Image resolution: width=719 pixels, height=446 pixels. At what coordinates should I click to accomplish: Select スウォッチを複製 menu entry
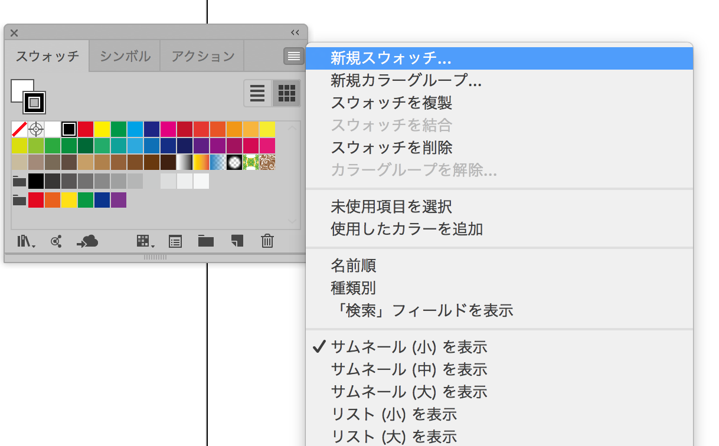(x=391, y=103)
